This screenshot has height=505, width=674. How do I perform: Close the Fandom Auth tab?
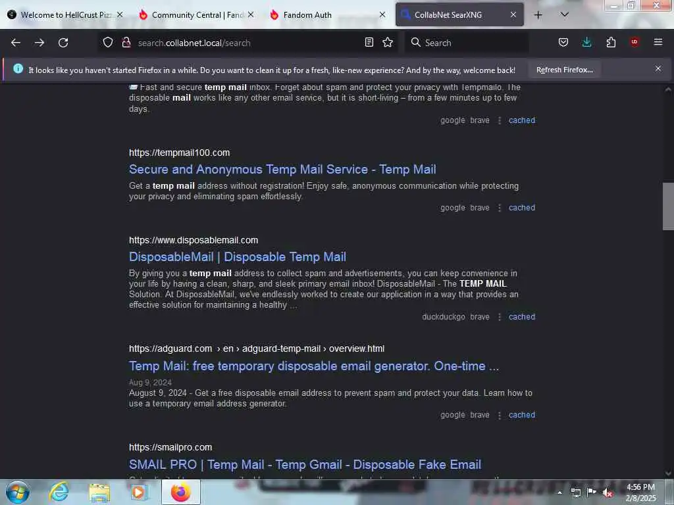382,14
